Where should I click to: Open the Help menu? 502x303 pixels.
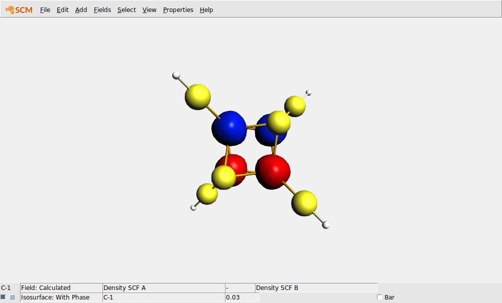click(206, 10)
